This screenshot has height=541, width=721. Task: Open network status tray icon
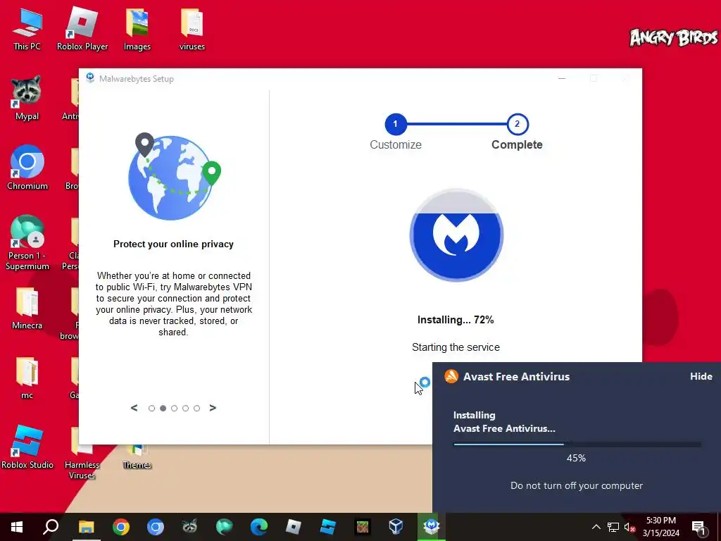[613, 527]
